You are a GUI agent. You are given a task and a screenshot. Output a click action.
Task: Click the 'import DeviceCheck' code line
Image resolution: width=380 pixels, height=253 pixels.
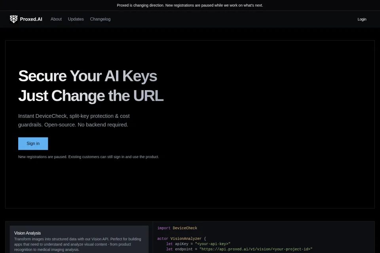click(177, 228)
